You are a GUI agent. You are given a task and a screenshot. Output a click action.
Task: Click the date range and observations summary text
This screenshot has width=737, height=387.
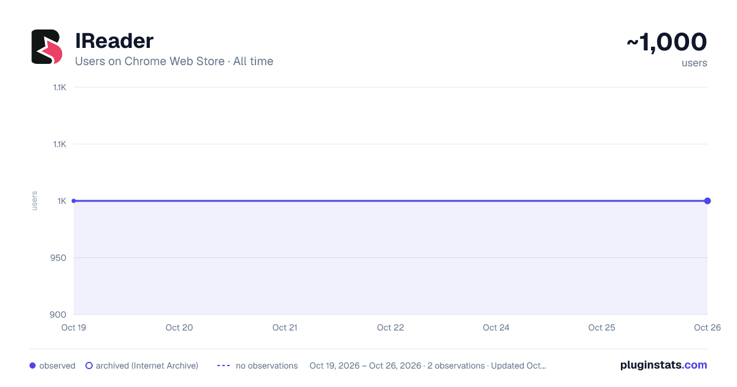click(427, 365)
